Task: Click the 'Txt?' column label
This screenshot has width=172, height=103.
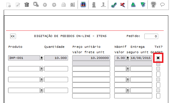Action: tap(158, 47)
